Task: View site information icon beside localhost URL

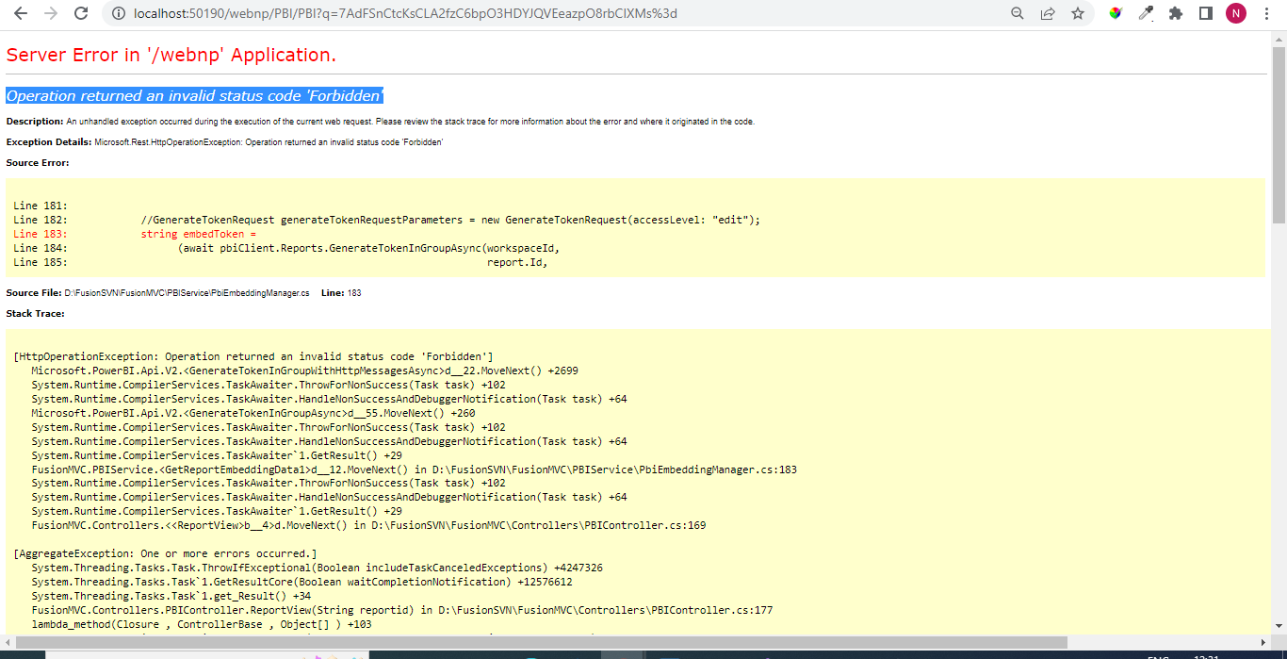Action: [119, 13]
